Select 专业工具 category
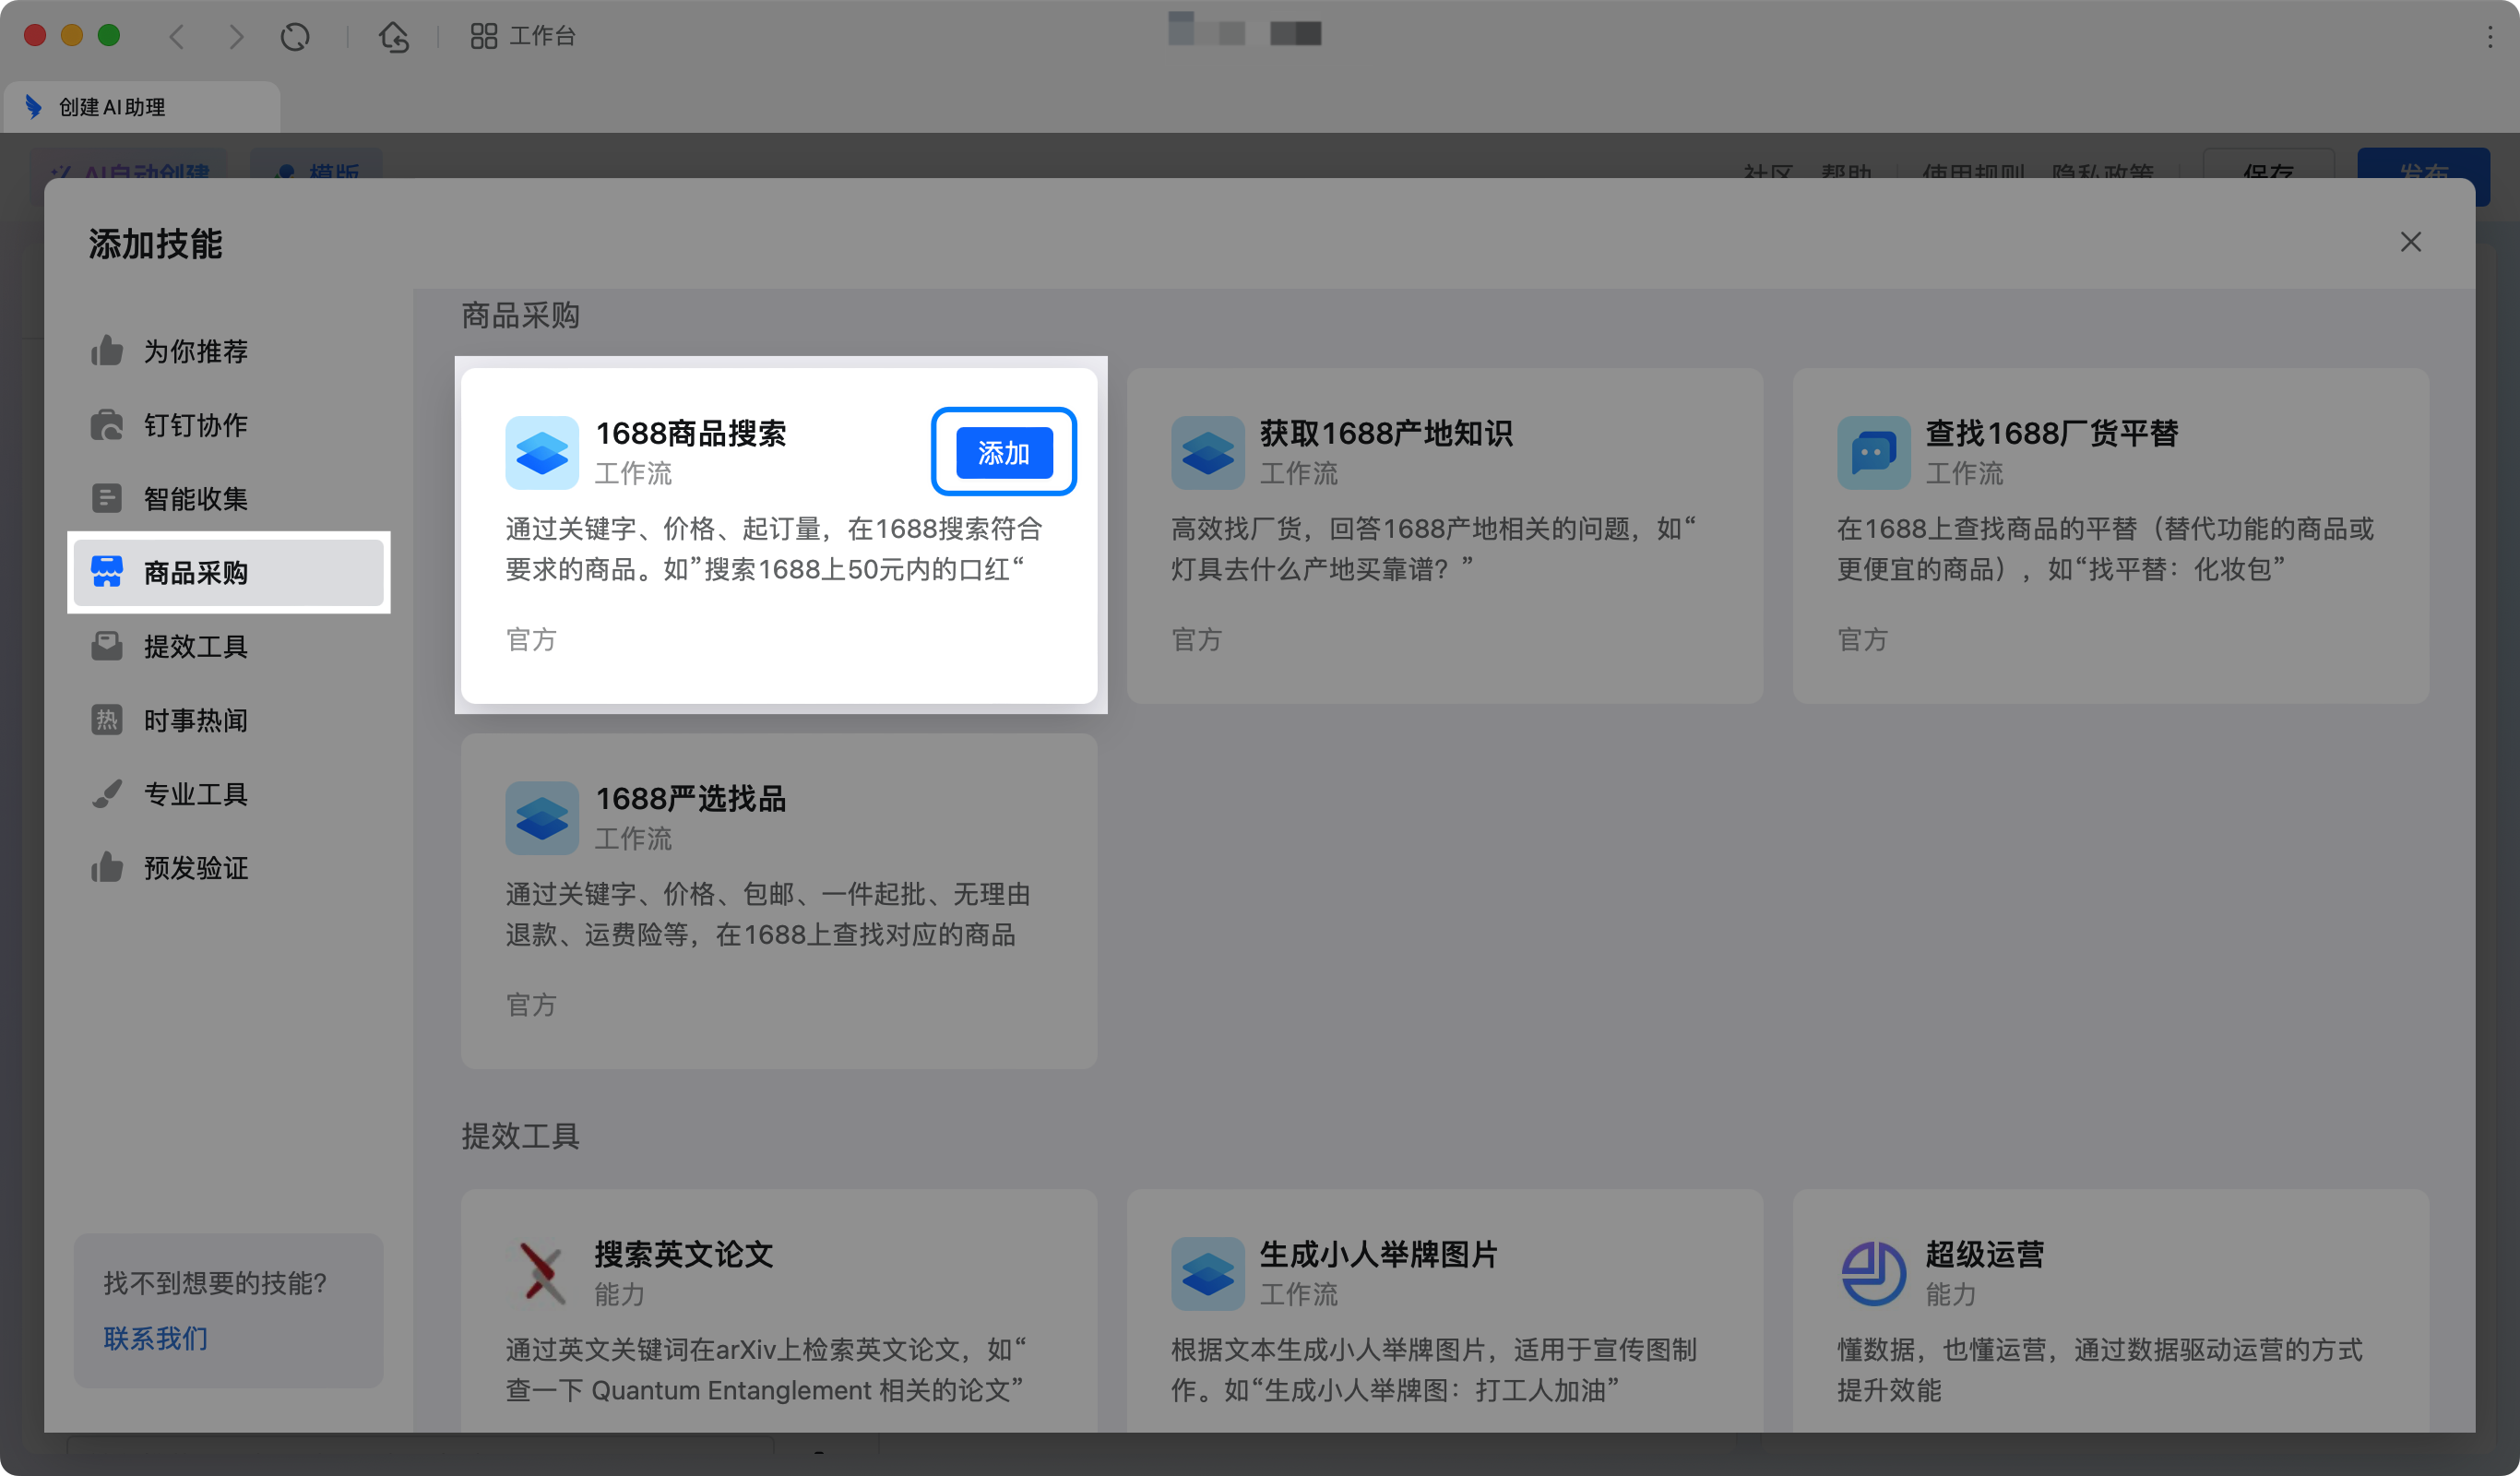The width and height of the screenshot is (2520, 1476). (x=228, y=794)
